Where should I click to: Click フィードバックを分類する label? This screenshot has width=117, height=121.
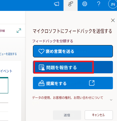53,41
